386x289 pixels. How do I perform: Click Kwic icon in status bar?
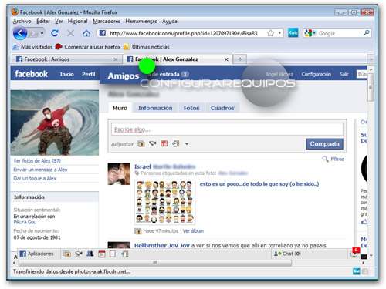pyautogui.click(x=357, y=271)
